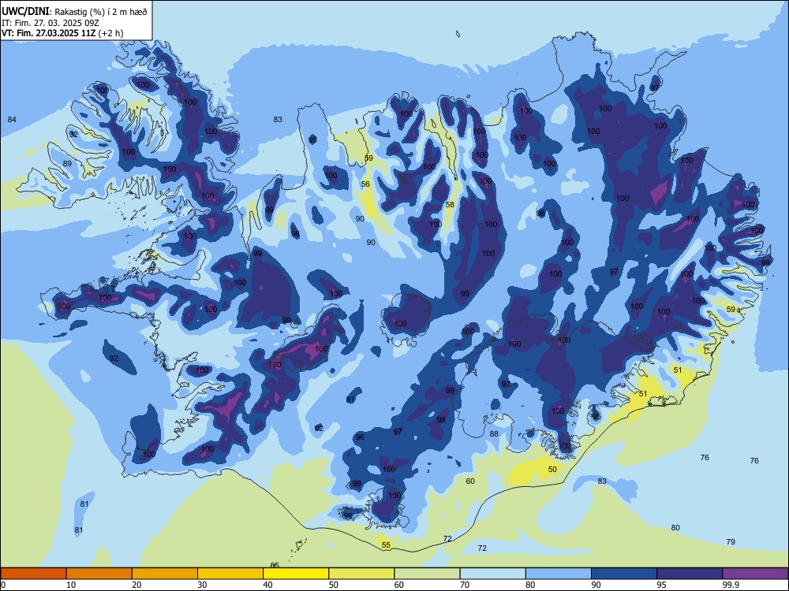789x591 pixels.
Task: Click the map value '58' in the north
Action: [x=450, y=204]
